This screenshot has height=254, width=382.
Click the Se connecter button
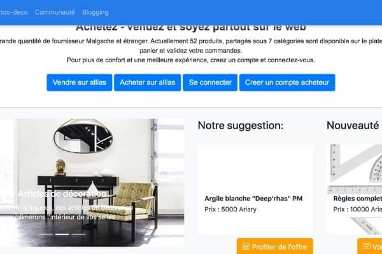click(x=210, y=83)
